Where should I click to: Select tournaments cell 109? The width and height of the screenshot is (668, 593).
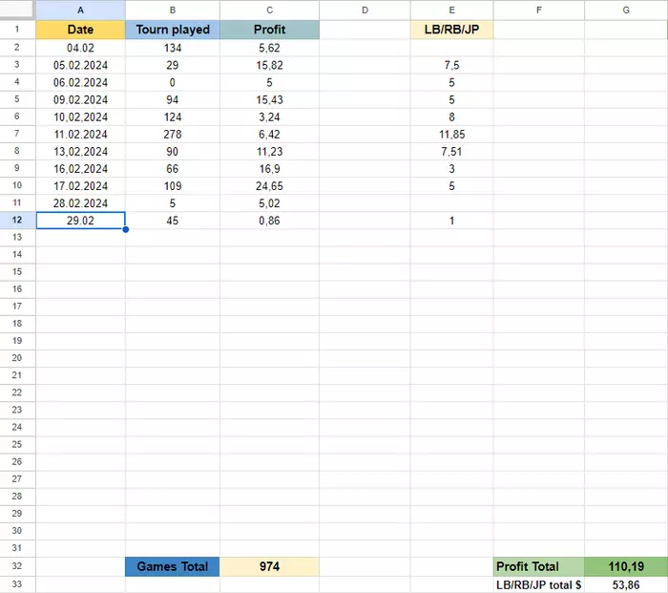[x=173, y=186]
